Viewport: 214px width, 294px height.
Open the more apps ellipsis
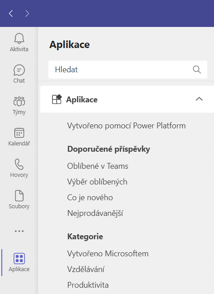[19, 231]
